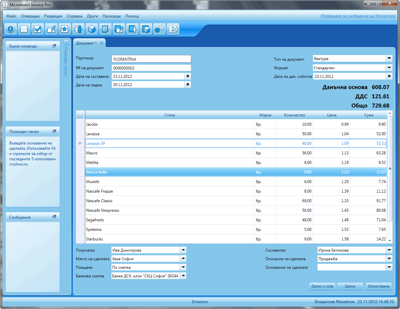Viewport: 400px width, 309px height.
Task: Click in the Партньор field FLORENTINA
Action: (151, 59)
